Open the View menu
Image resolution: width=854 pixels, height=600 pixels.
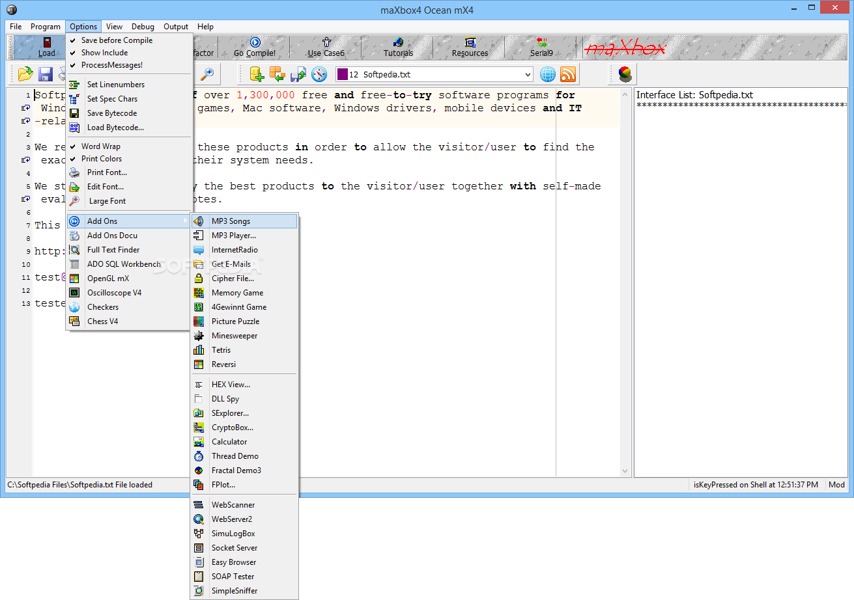click(x=115, y=27)
